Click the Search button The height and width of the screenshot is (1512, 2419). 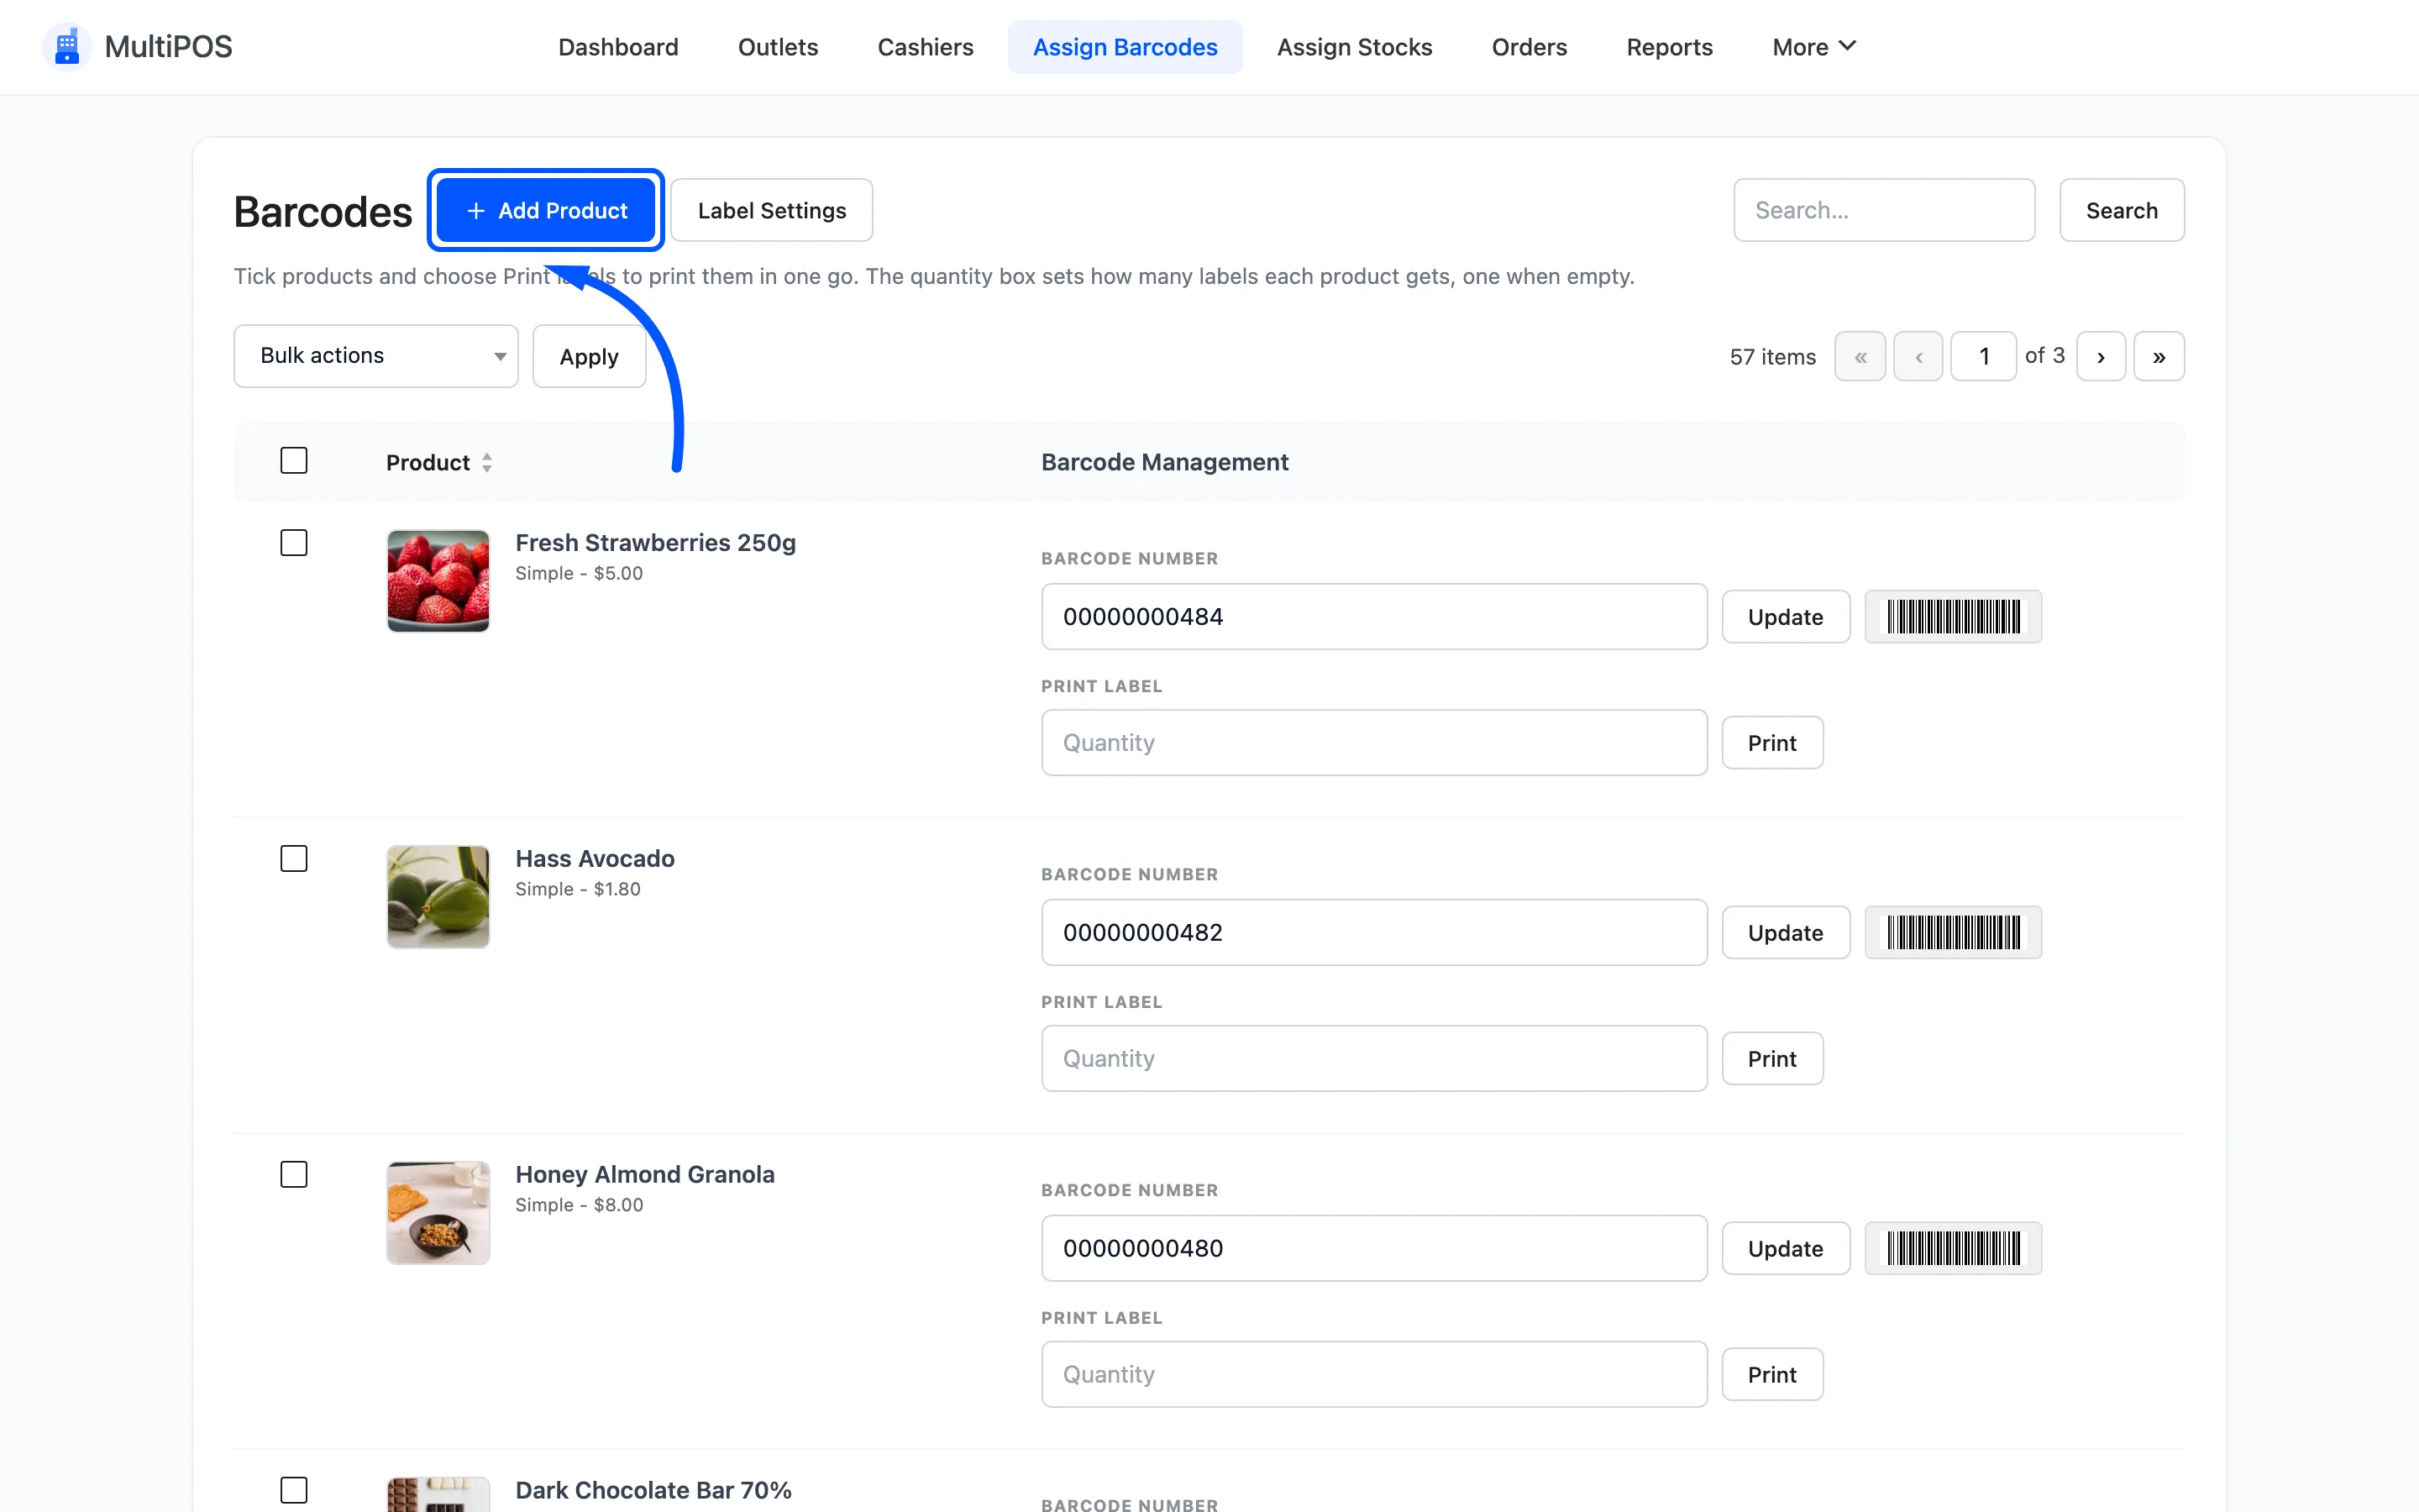point(2121,211)
